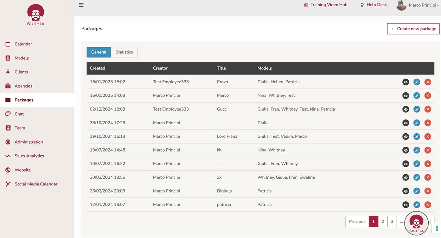Edit the 10/07/2024 16:22 package
Image resolution: width=441 pixels, height=238 pixels.
pos(417,164)
